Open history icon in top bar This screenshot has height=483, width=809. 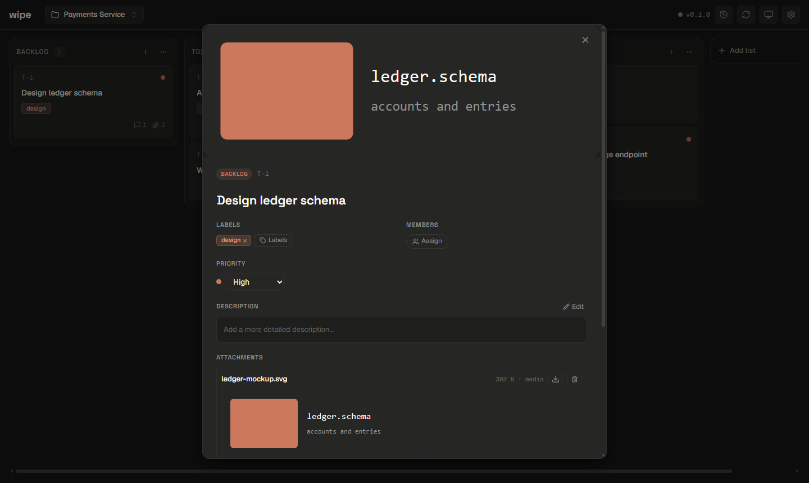coord(724,15)
